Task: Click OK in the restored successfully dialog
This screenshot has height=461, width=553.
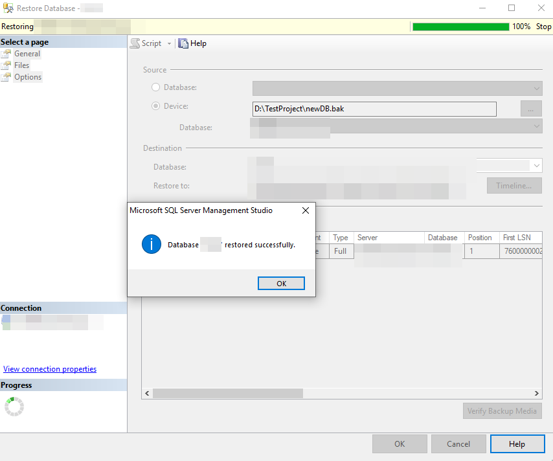Action: click(x=281, y=284)
